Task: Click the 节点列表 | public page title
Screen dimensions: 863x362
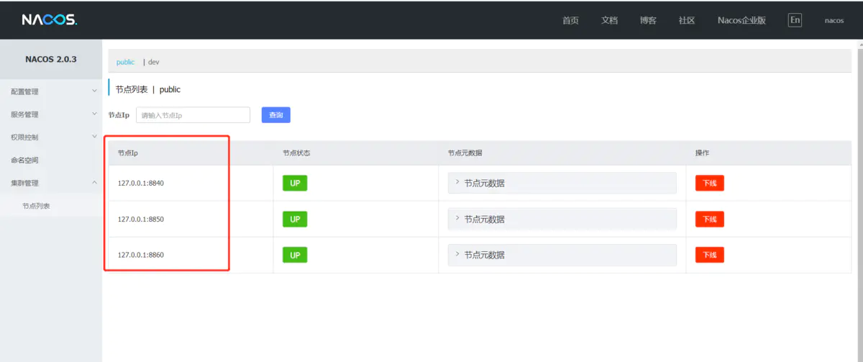Action: tap(148, 89)
